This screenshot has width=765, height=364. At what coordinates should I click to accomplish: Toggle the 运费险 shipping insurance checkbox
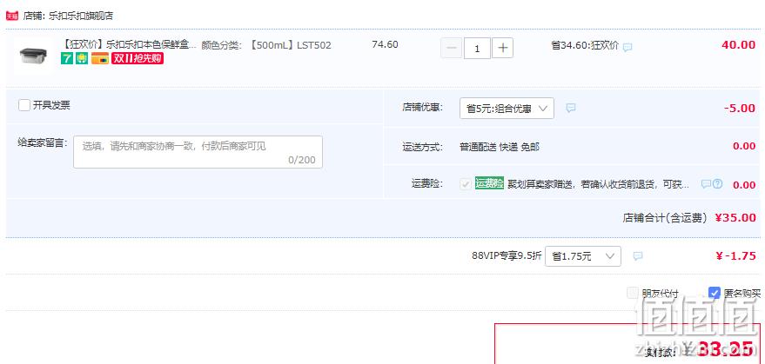466,184
